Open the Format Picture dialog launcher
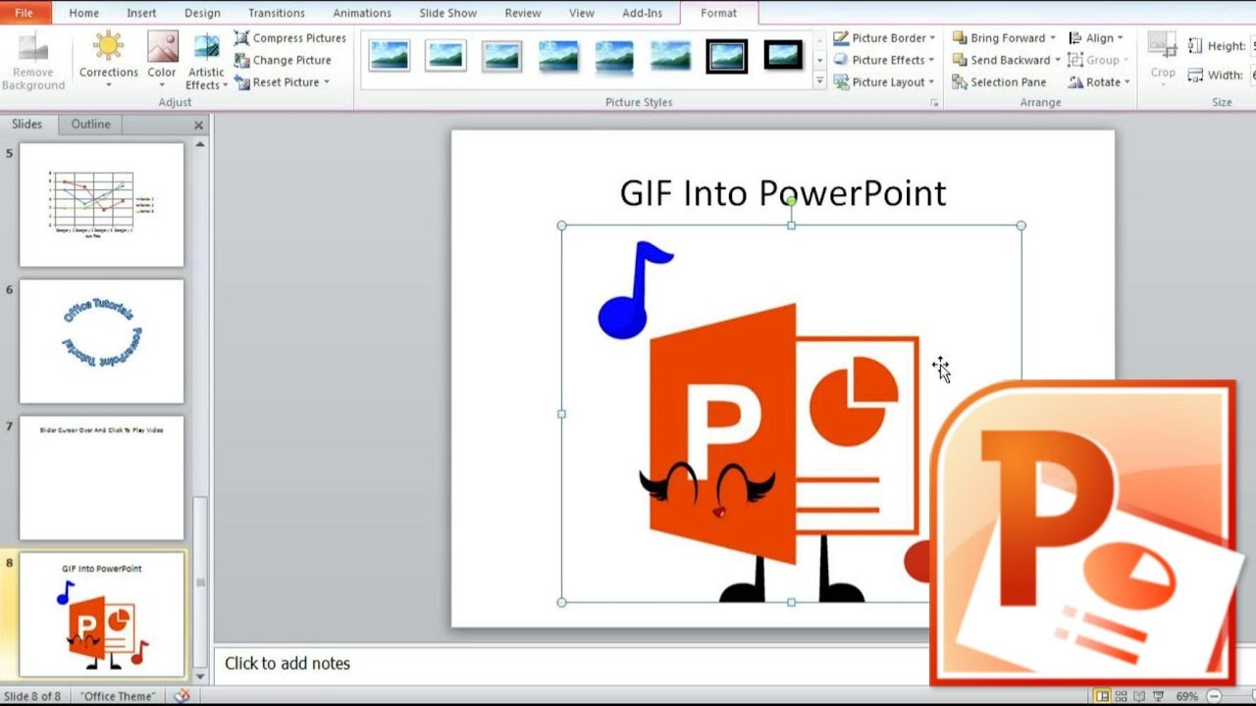 click(934, 103)
